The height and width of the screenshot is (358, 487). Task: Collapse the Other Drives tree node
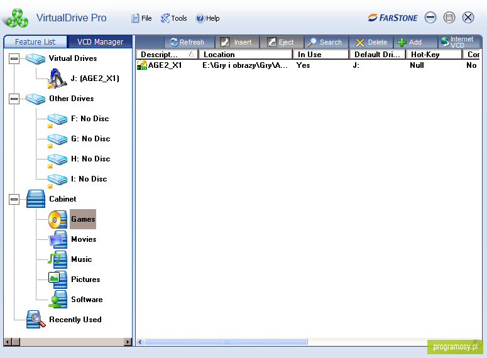point(14,99)
